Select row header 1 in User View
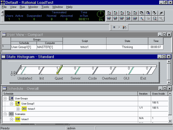The image size is (173, 130). point(6,47)
